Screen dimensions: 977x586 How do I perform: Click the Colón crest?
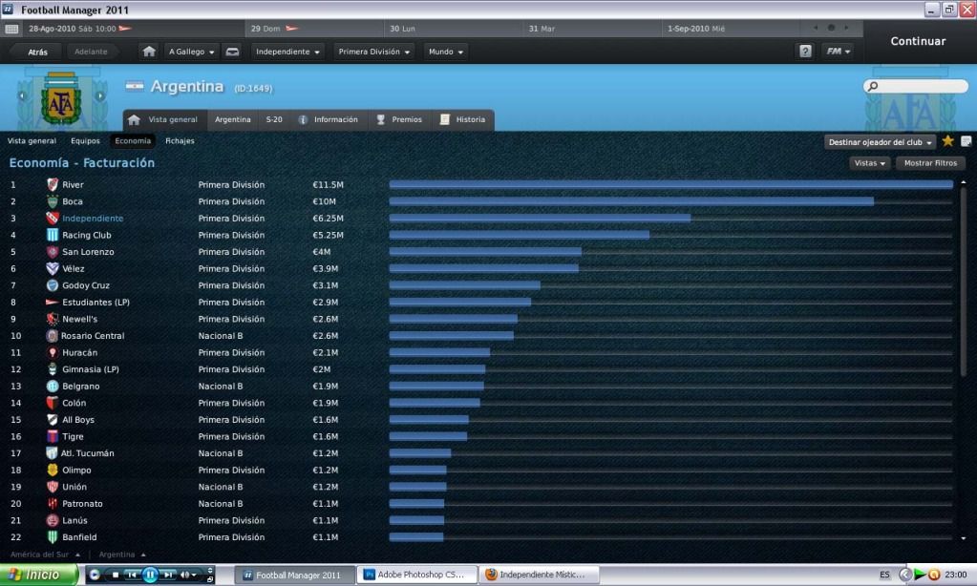tap(53, 404)
